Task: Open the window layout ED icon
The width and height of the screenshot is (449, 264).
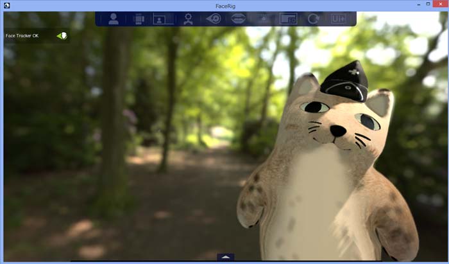Action: 289,19
